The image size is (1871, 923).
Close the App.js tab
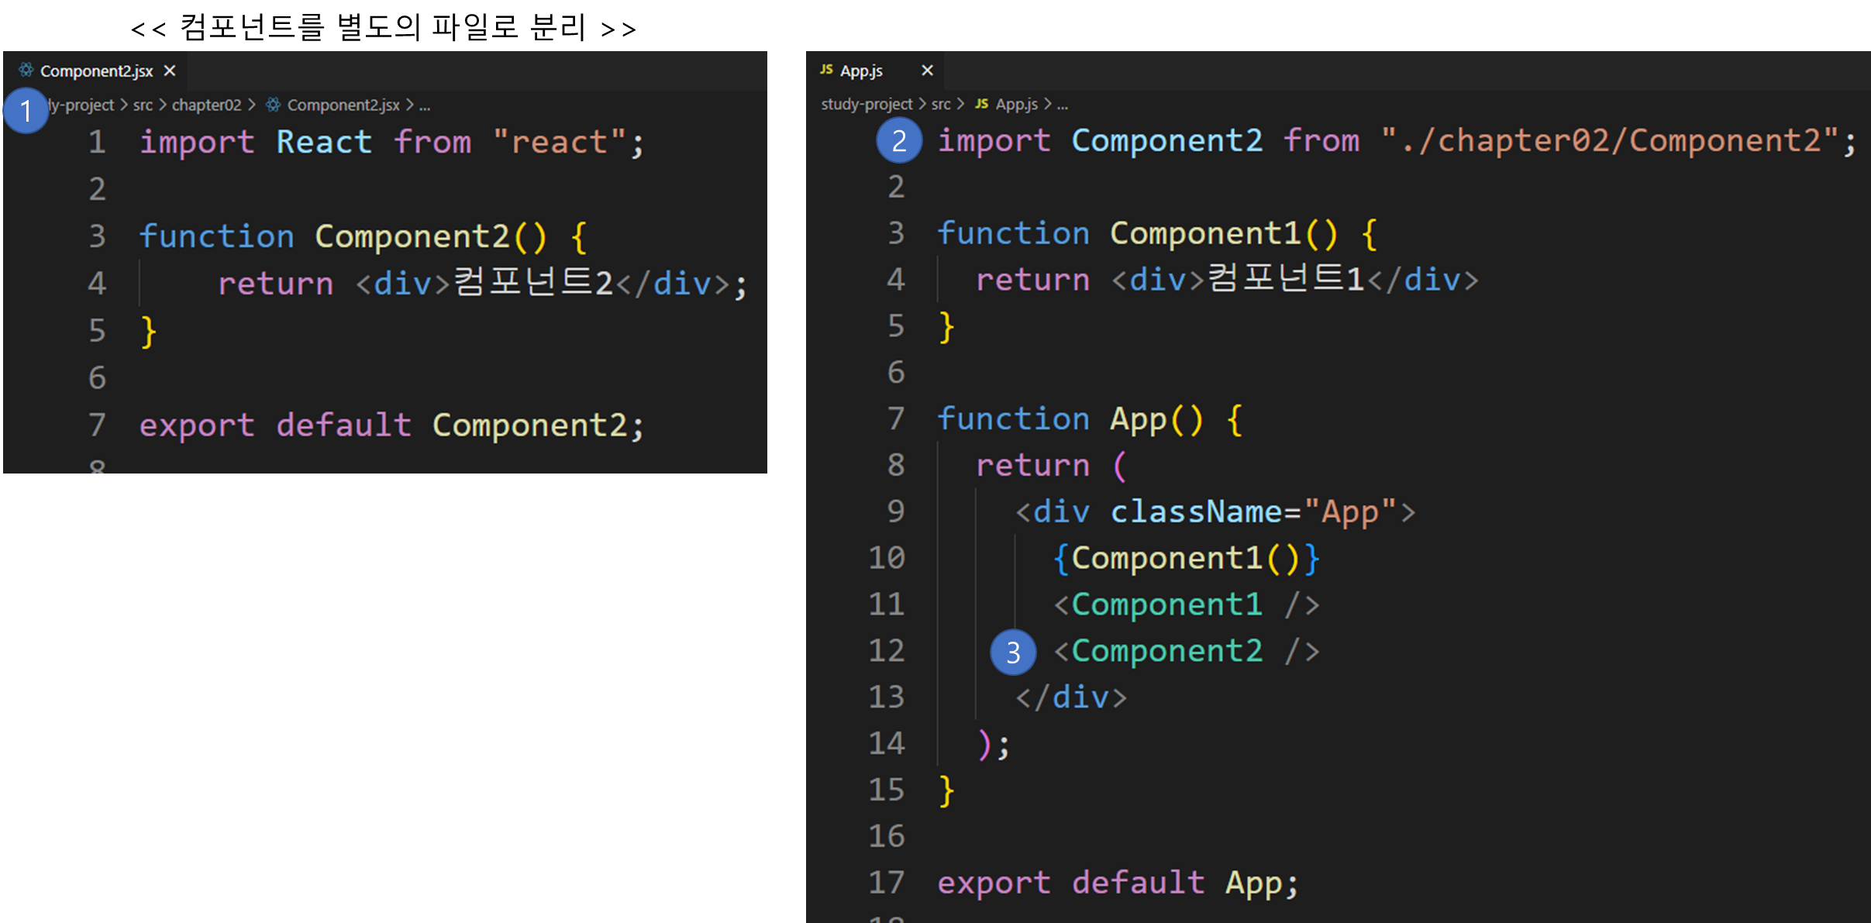(x=927, y=71)
